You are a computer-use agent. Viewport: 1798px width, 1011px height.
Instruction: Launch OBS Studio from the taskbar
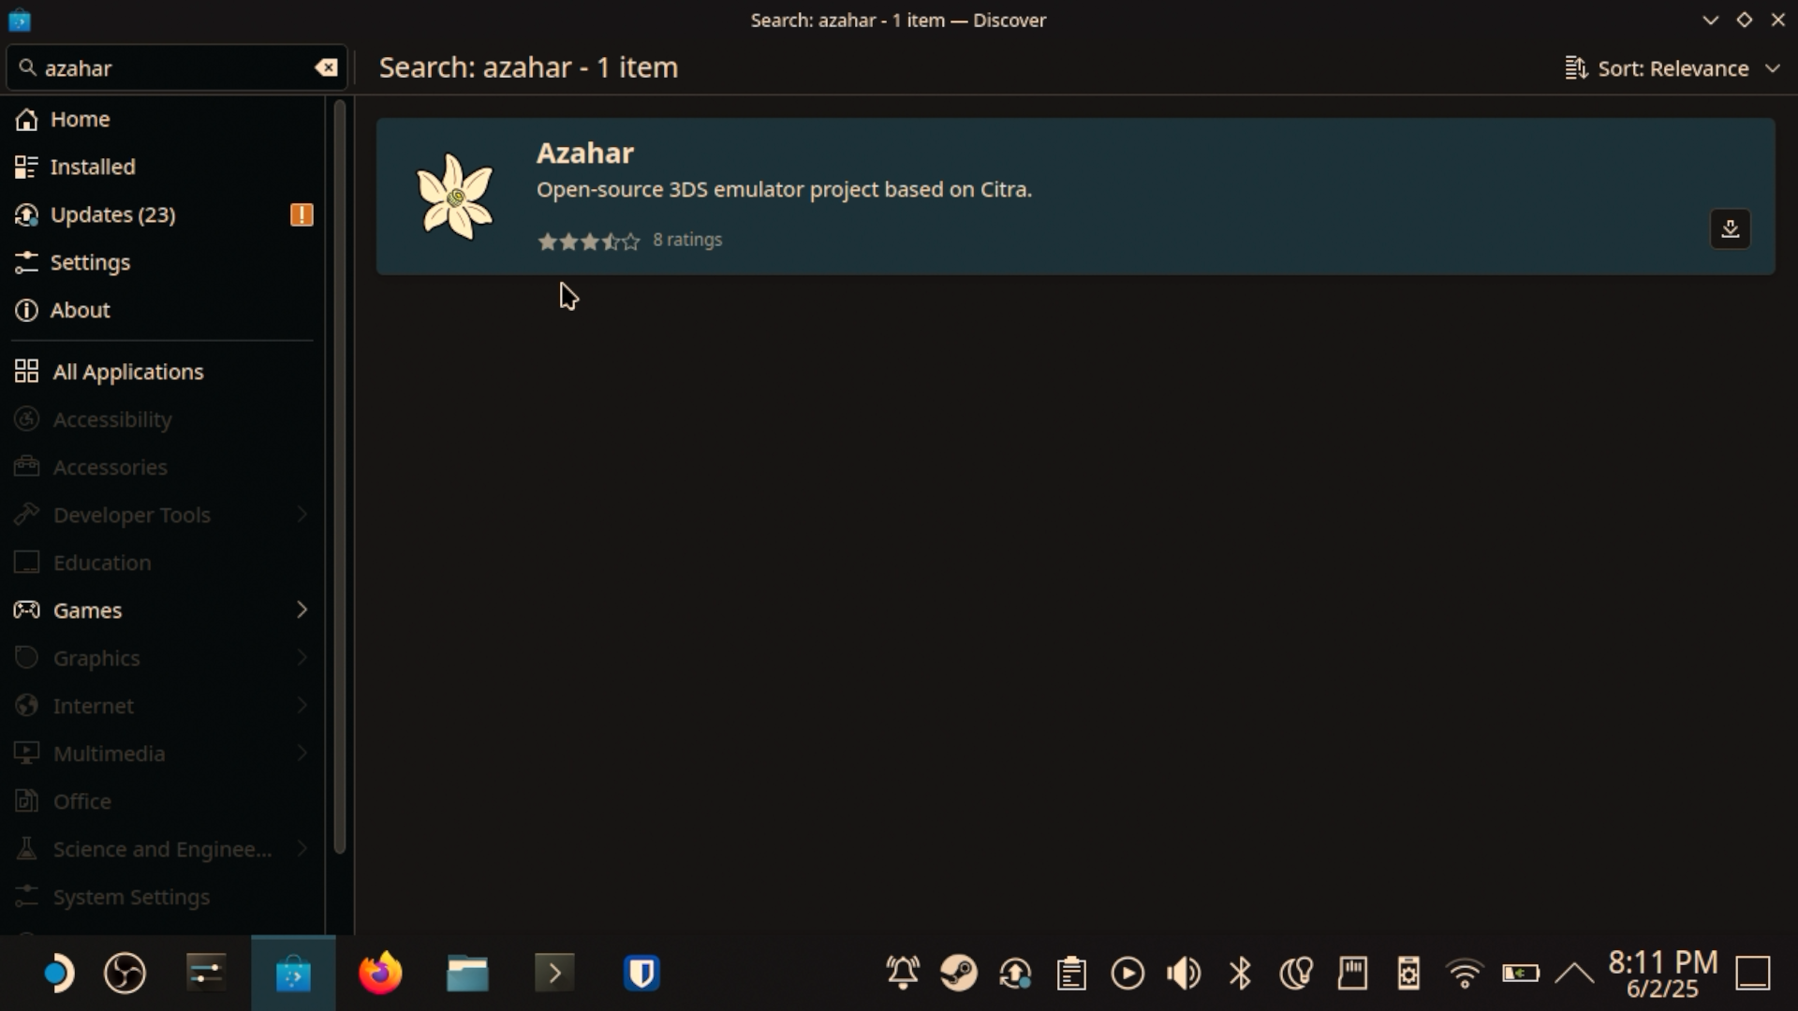(x=125, y=974)
